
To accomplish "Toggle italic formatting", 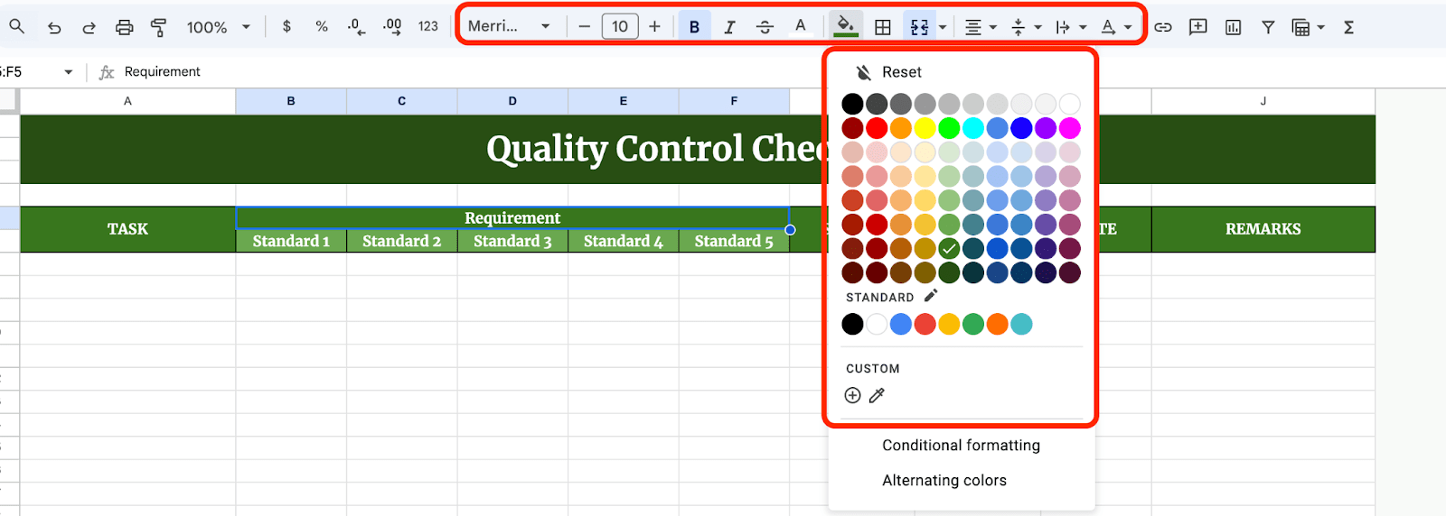I will [729, 27].
